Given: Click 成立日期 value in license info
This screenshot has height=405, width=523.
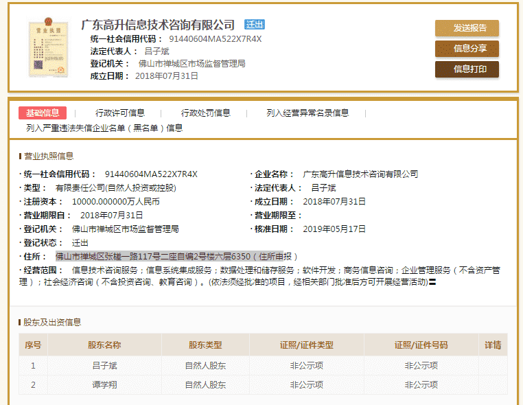Looking at the screenshot, I should (x=334, y=202).
